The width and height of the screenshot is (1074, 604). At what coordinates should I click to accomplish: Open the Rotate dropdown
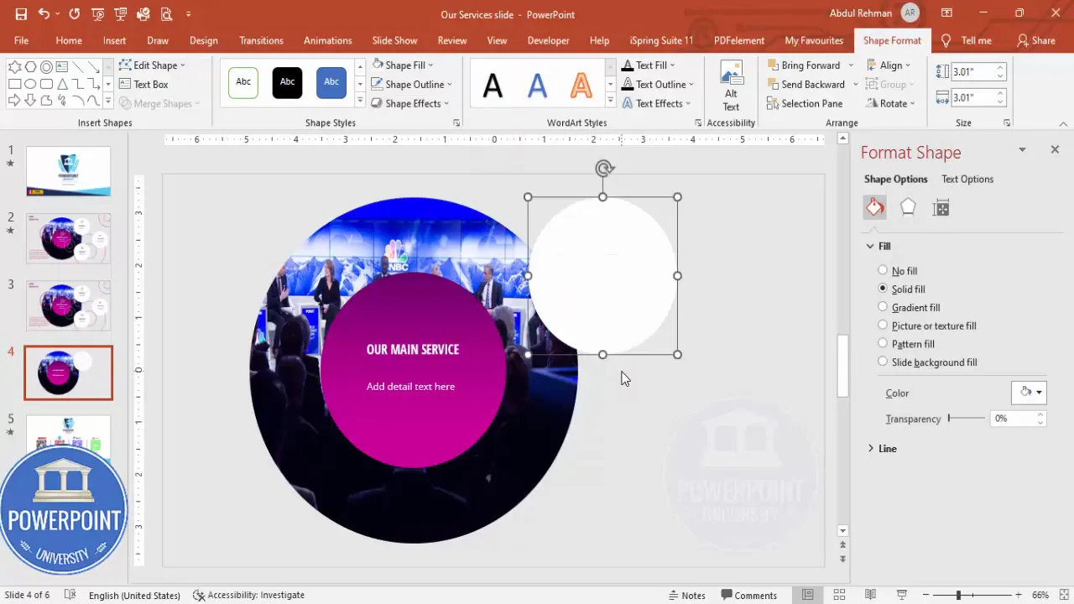(x=889, y=104)
